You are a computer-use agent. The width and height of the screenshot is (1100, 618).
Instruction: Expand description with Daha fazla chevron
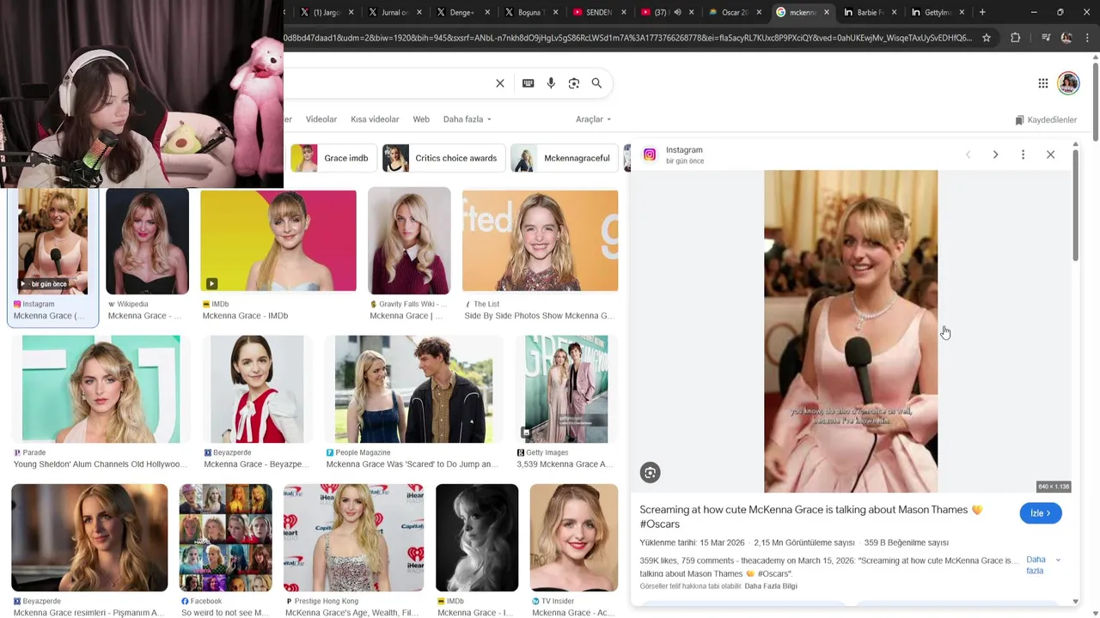(x=1058, y=560)
